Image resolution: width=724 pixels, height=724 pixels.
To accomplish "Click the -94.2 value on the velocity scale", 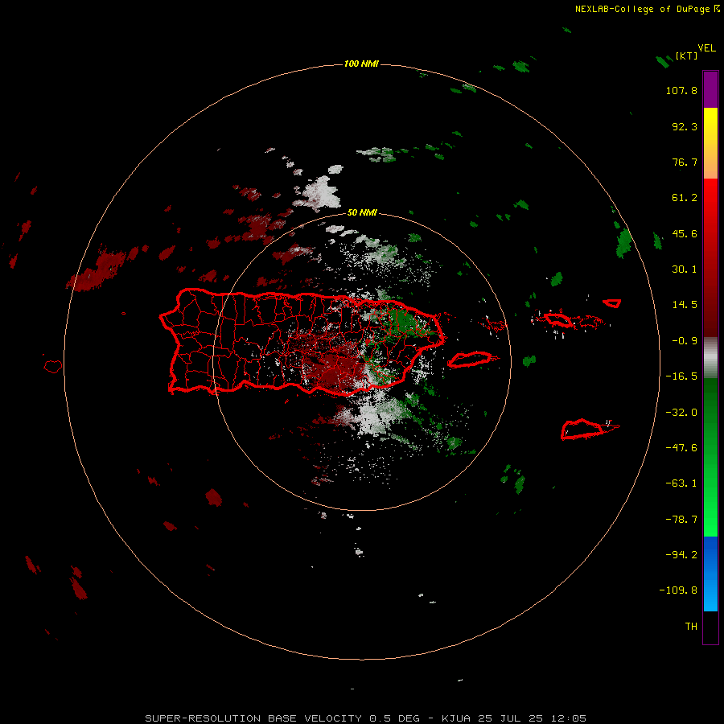I will pos(681,554).
